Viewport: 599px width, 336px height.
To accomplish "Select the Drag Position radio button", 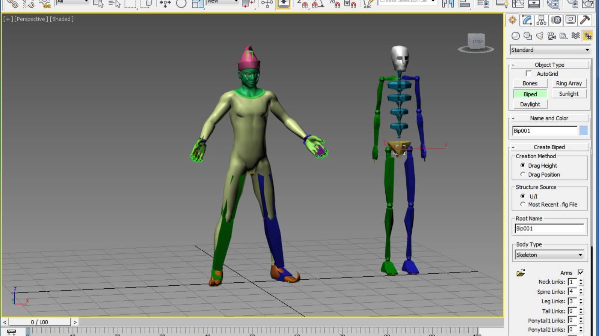I will (x=523, y=174).
